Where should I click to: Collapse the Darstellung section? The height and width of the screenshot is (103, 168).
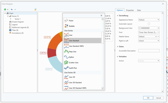click(x=118, y=16)
